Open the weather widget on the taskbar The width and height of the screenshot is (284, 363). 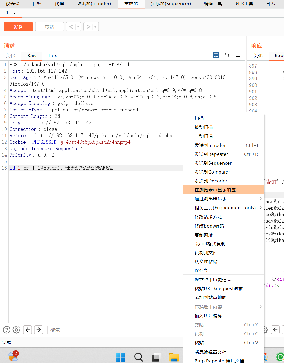point(13,356)
